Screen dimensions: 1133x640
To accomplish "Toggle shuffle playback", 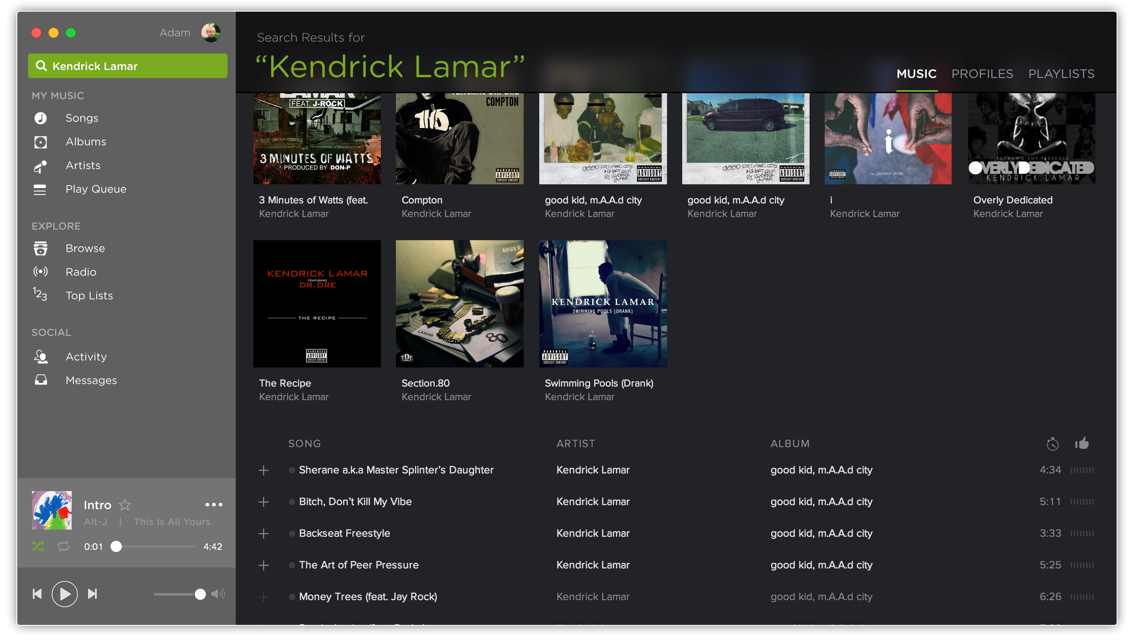I will coord(38,546).
